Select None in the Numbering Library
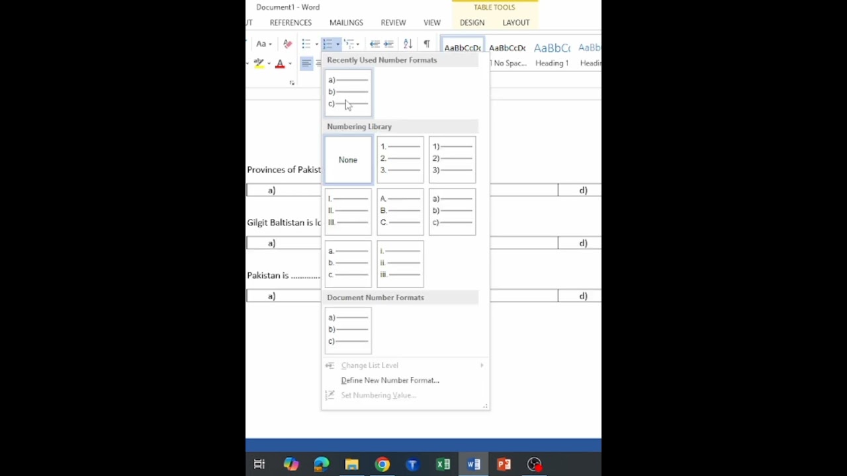 pyautogui.click(x=348, y=160)
